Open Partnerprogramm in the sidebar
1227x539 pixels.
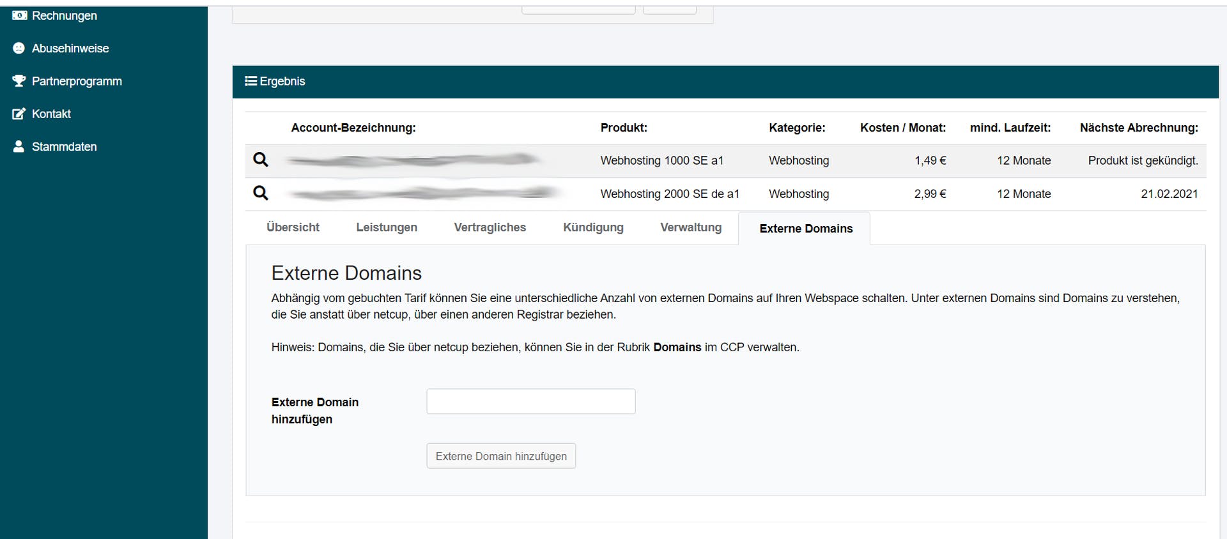77,81
